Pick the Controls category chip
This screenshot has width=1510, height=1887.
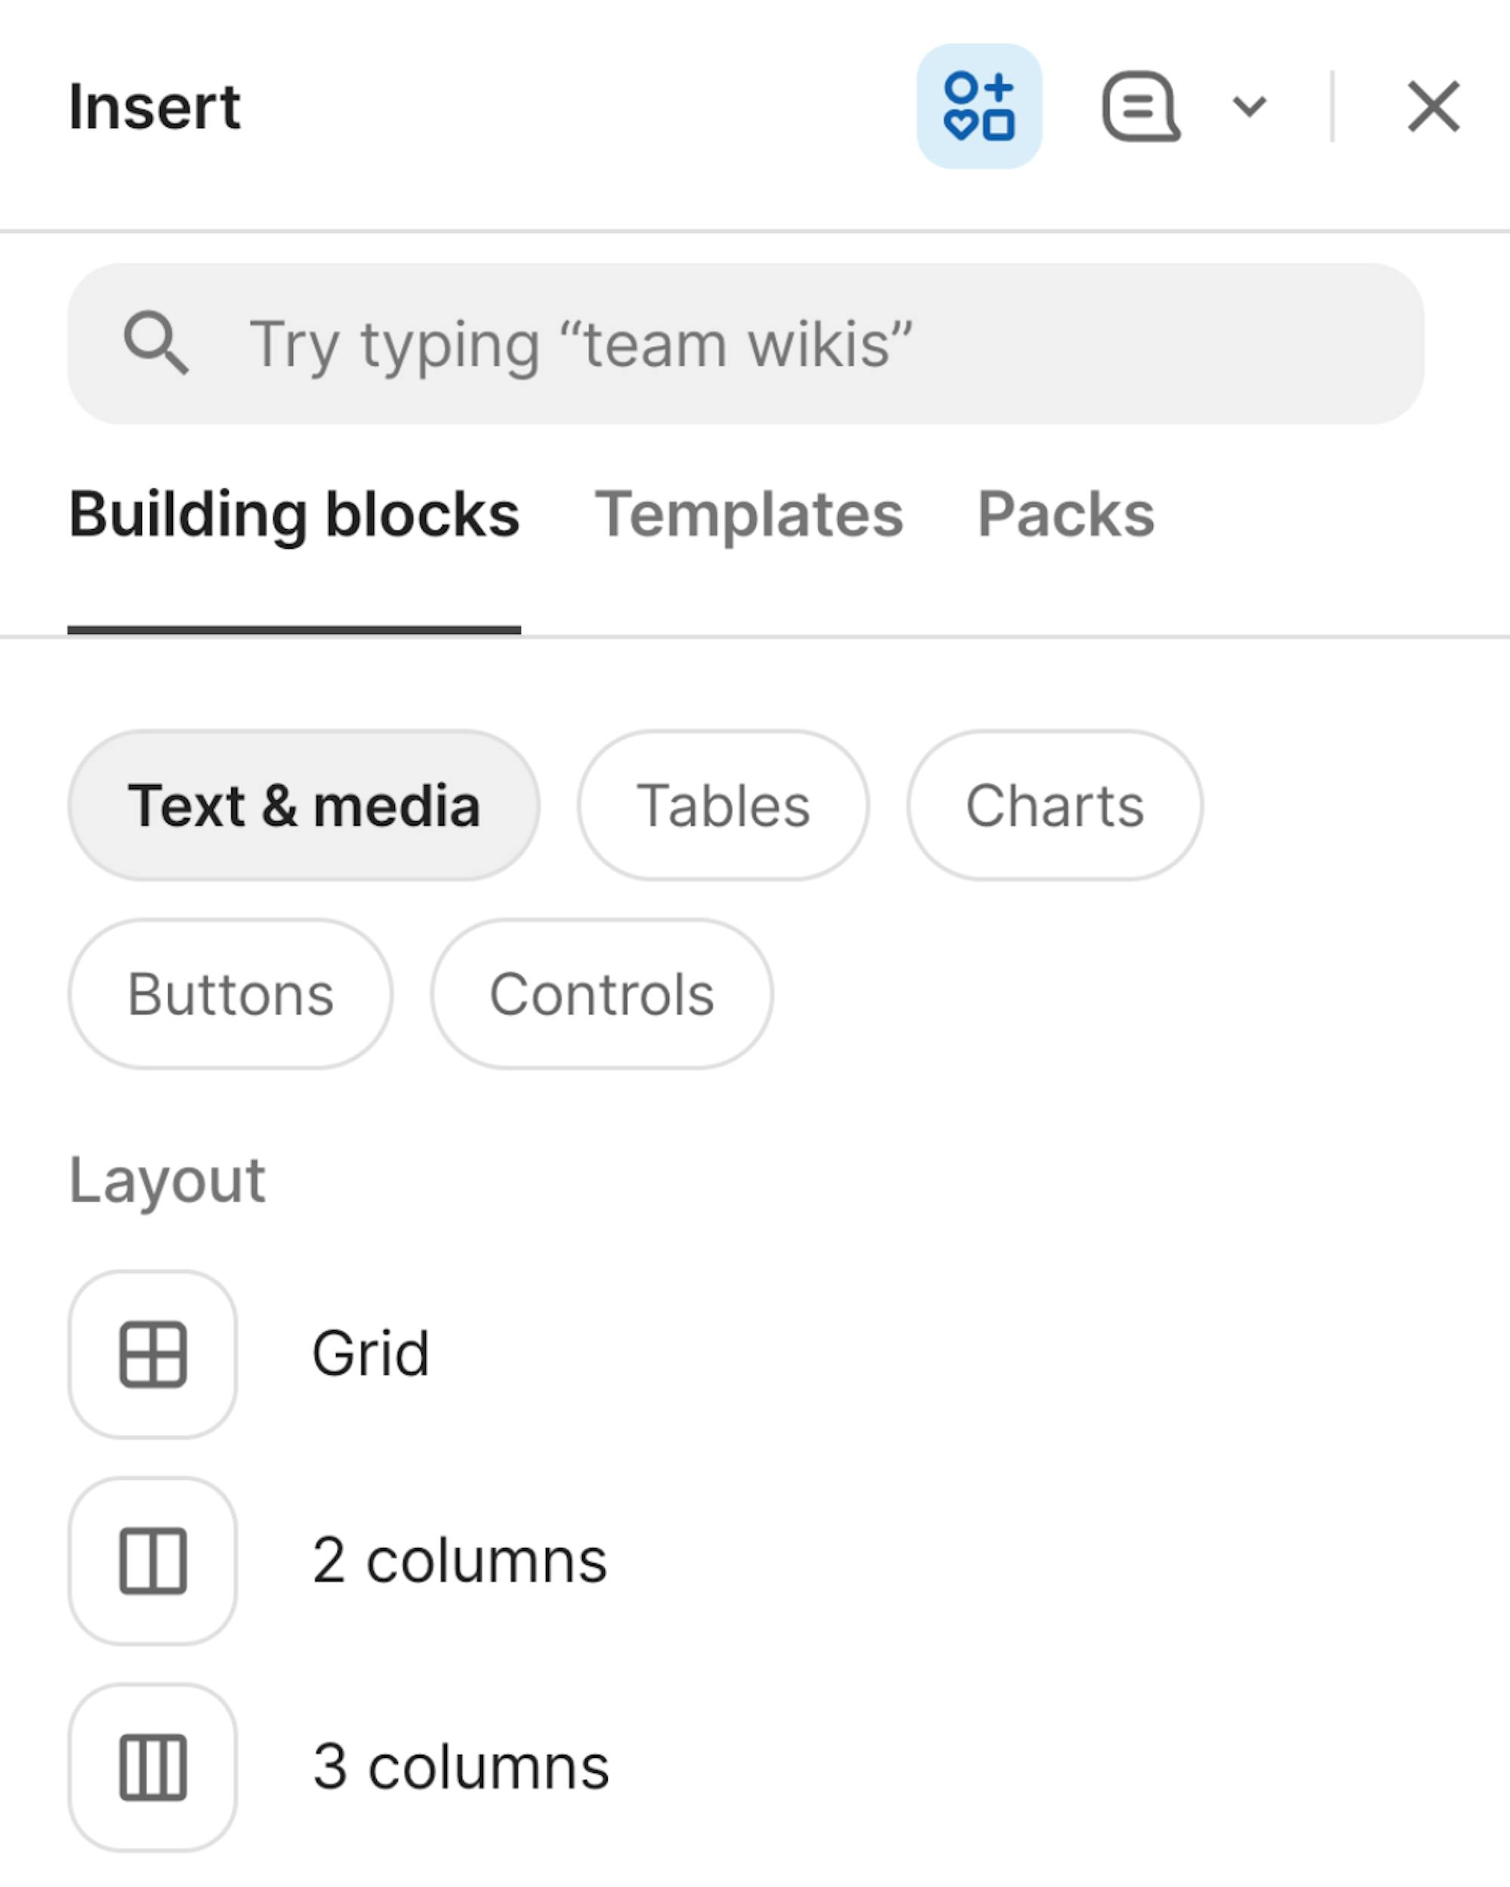pyautogui.click(x=602, y=994)
